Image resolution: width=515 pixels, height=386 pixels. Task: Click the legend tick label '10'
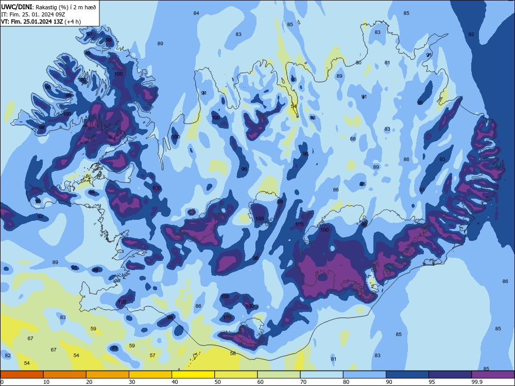click(46, 382)
